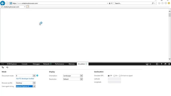The width and height of the screenshot is (171, 96).
Task: Click the magnifier search icon
Action: click(x=153, y=3)
